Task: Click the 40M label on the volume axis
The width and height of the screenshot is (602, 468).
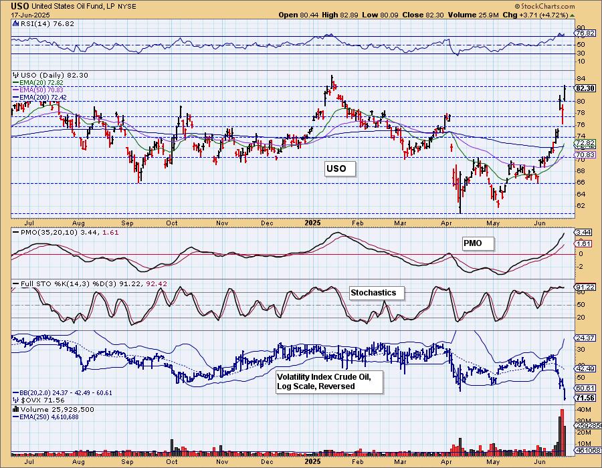Action: [583, 410]
